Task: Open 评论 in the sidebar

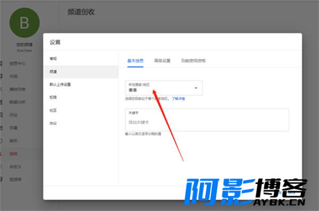Action: click(x=13, y=115)
